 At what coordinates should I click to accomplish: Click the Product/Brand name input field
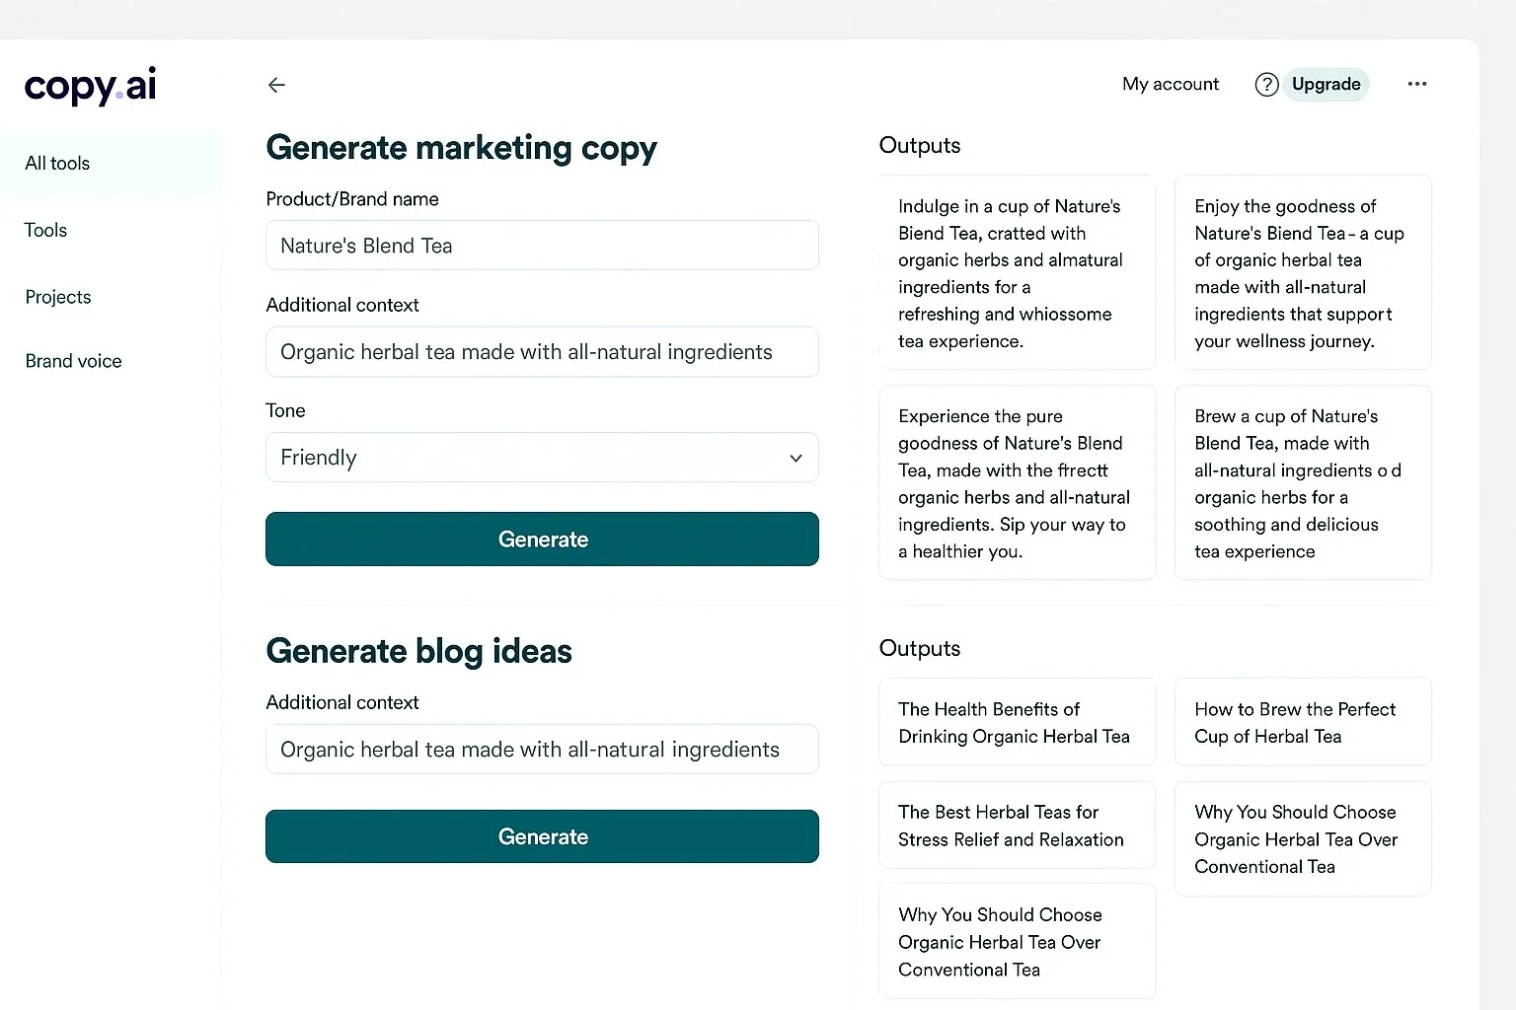point(542,246)
